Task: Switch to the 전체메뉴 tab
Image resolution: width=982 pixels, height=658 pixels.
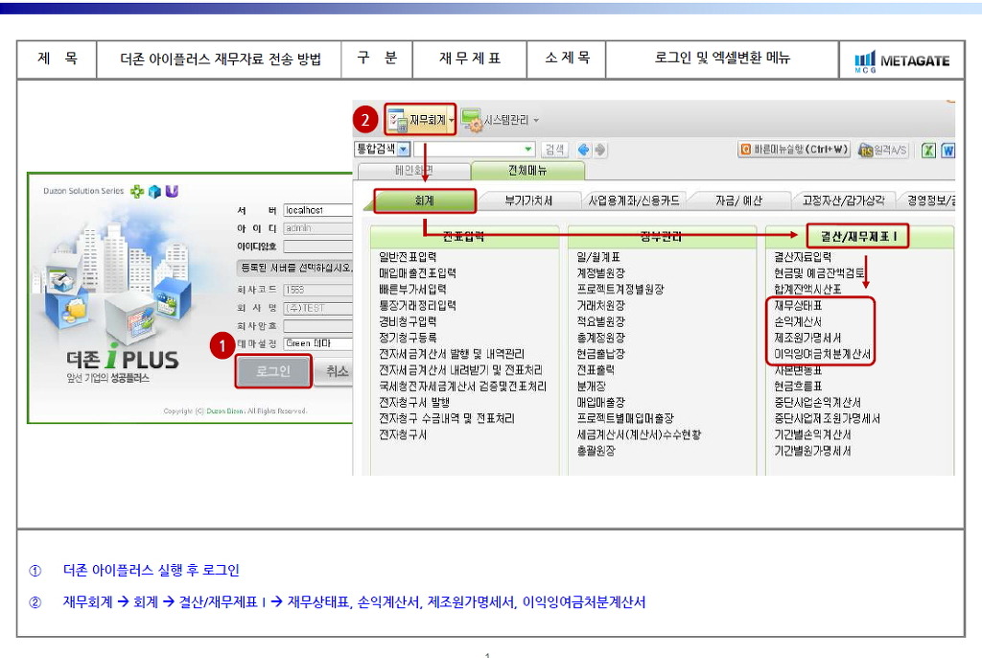Action: (x=527, y=171)
